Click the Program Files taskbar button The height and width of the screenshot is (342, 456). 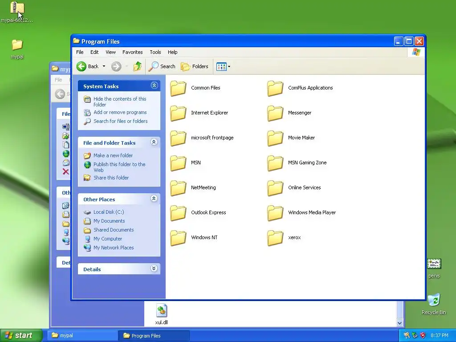pyautogui.click(x=154, y=336)
